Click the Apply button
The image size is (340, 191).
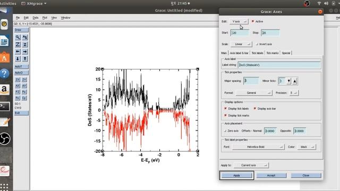236,176
